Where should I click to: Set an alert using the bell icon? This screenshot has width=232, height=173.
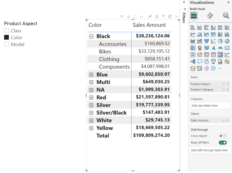(x=157, y=16)
